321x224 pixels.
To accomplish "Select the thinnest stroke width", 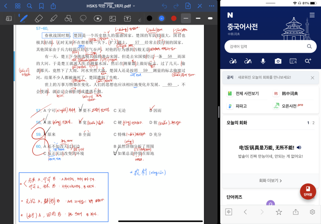I will coord(186,19).
